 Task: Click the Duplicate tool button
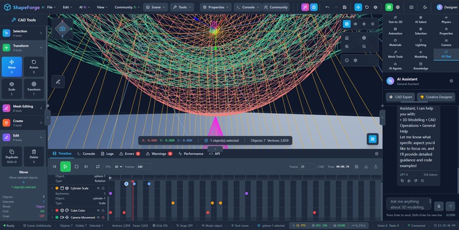pyautogui.click(x=12, y=157)
